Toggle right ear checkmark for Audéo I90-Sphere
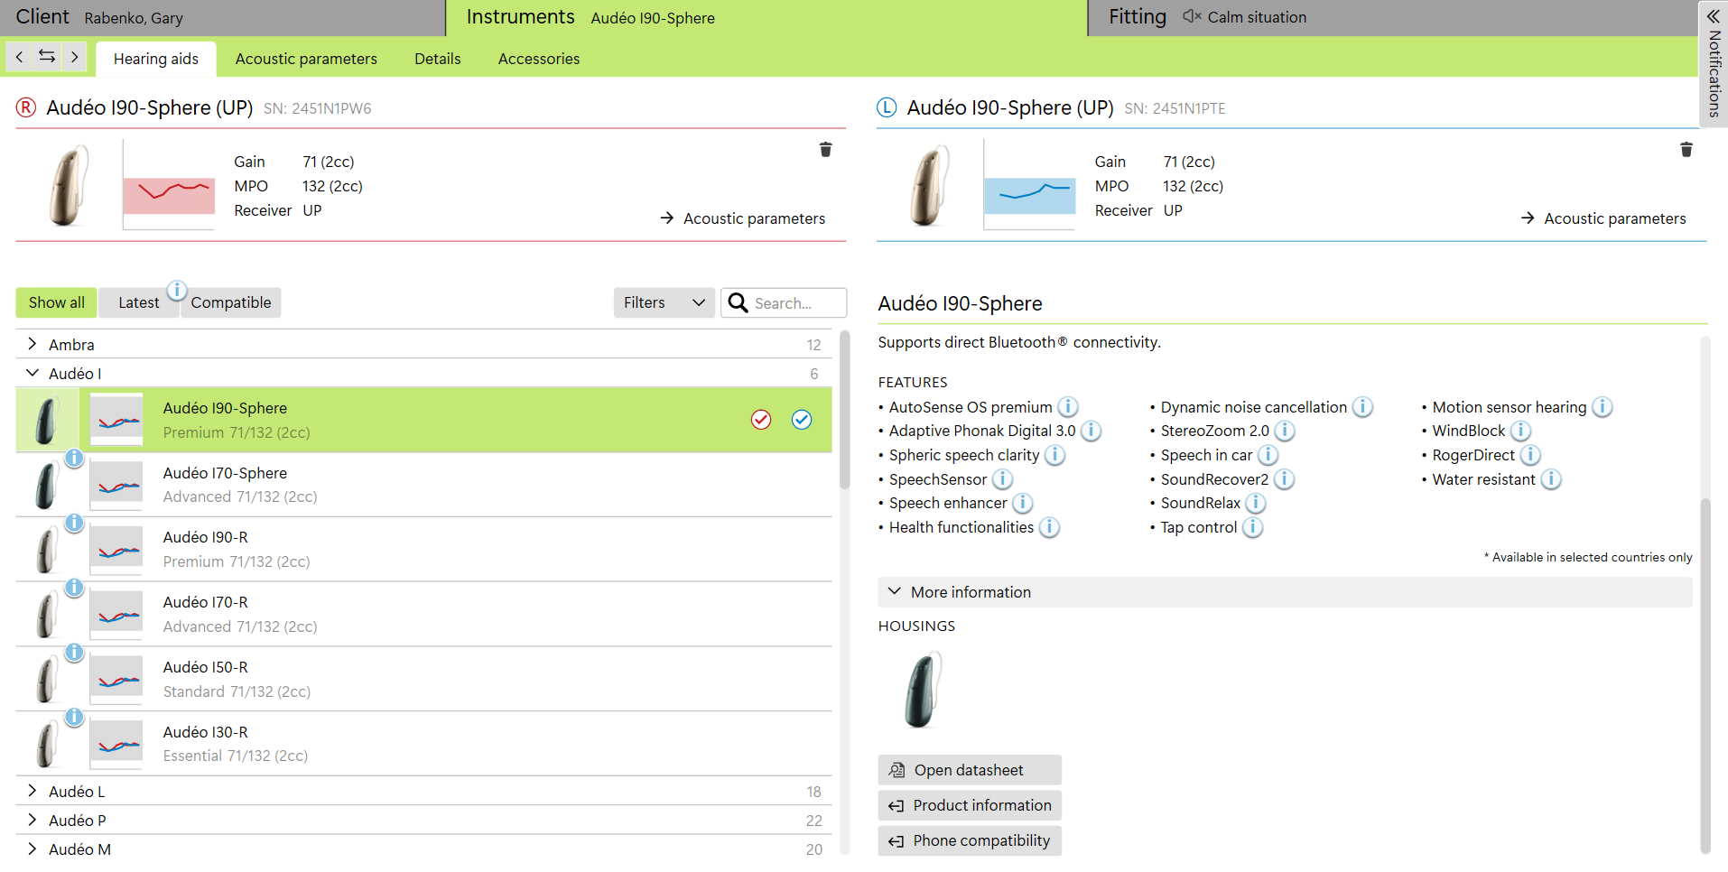1728x872 pixels. pyautogui.click(x=761, y=420)
